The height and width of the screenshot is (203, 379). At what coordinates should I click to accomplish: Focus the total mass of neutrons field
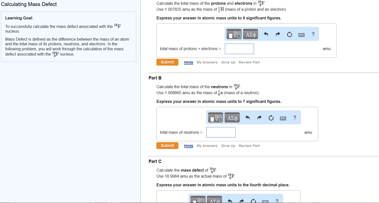tap(221, 132)
